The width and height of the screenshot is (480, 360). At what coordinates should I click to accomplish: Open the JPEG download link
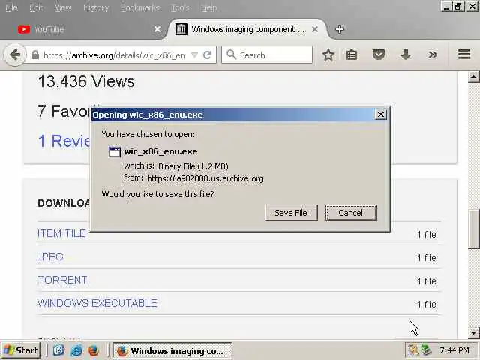click(50, 256)
